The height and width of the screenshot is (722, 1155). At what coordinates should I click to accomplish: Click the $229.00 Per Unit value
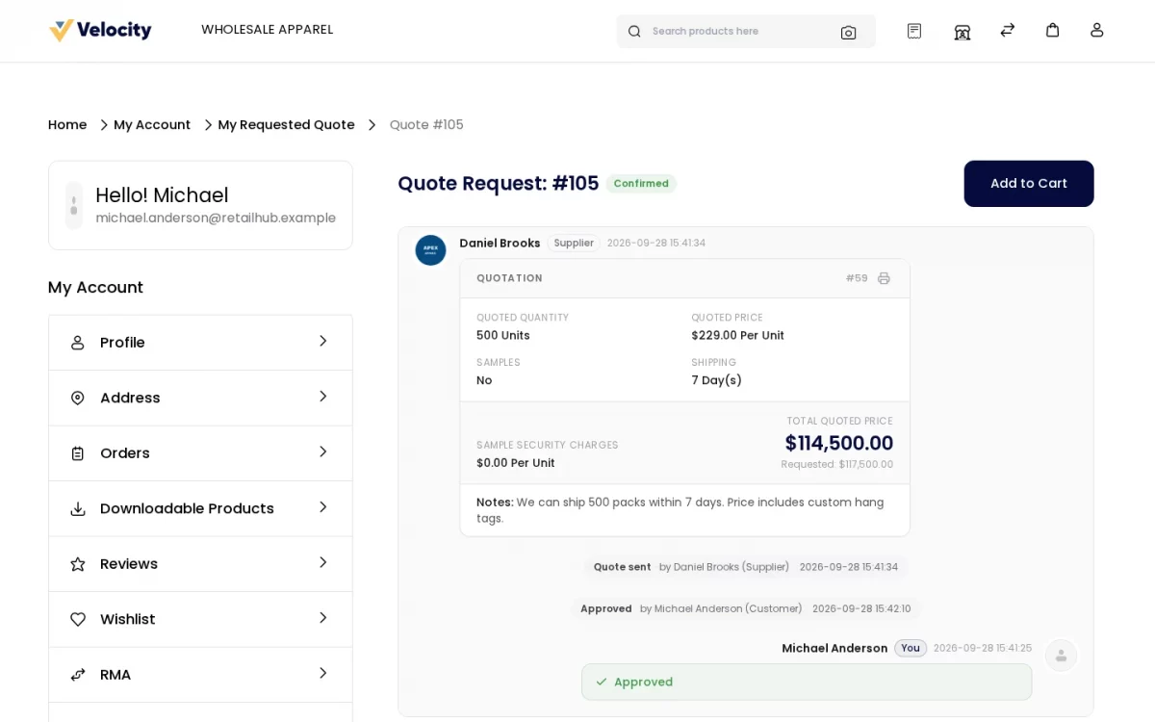click(x=737, y=336)
